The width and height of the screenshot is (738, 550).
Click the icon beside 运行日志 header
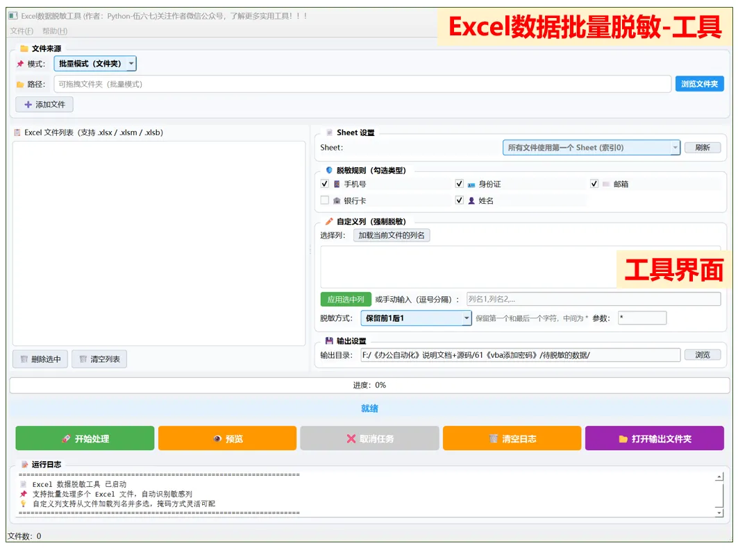point(24,465)
